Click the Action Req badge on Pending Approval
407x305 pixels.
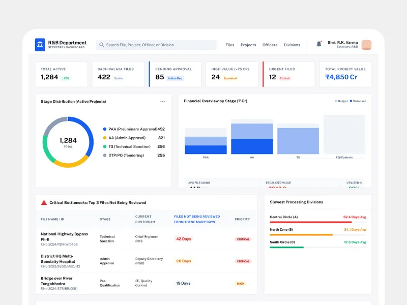175,78
